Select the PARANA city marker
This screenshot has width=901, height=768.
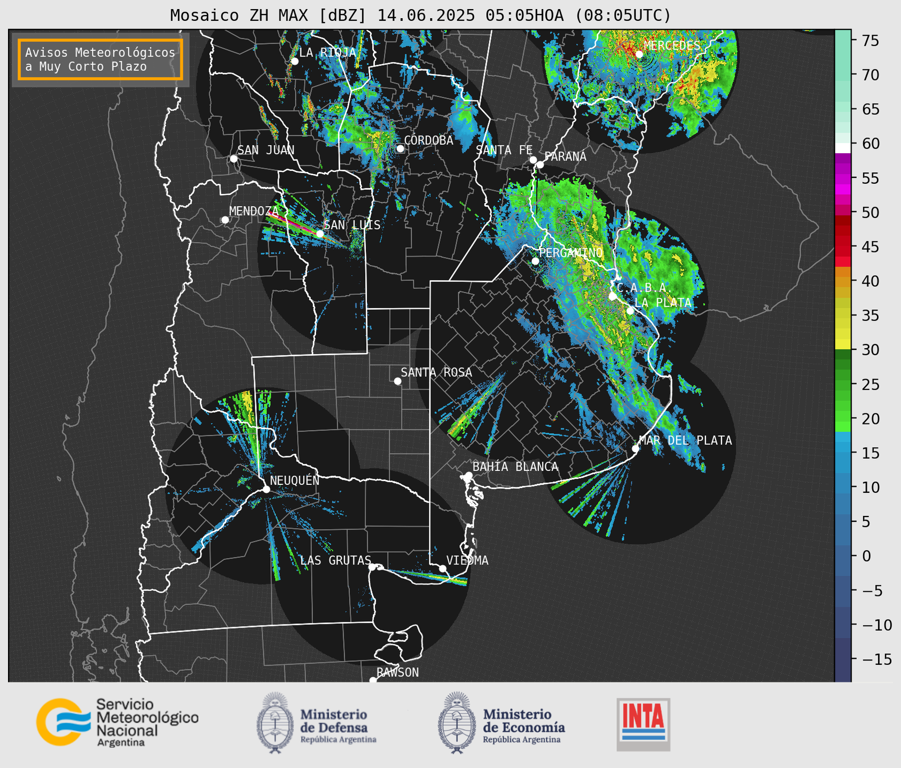(540, 164)
